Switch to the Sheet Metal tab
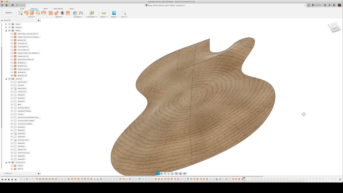Viewport: 343px width, 193px height. point(58,9)
